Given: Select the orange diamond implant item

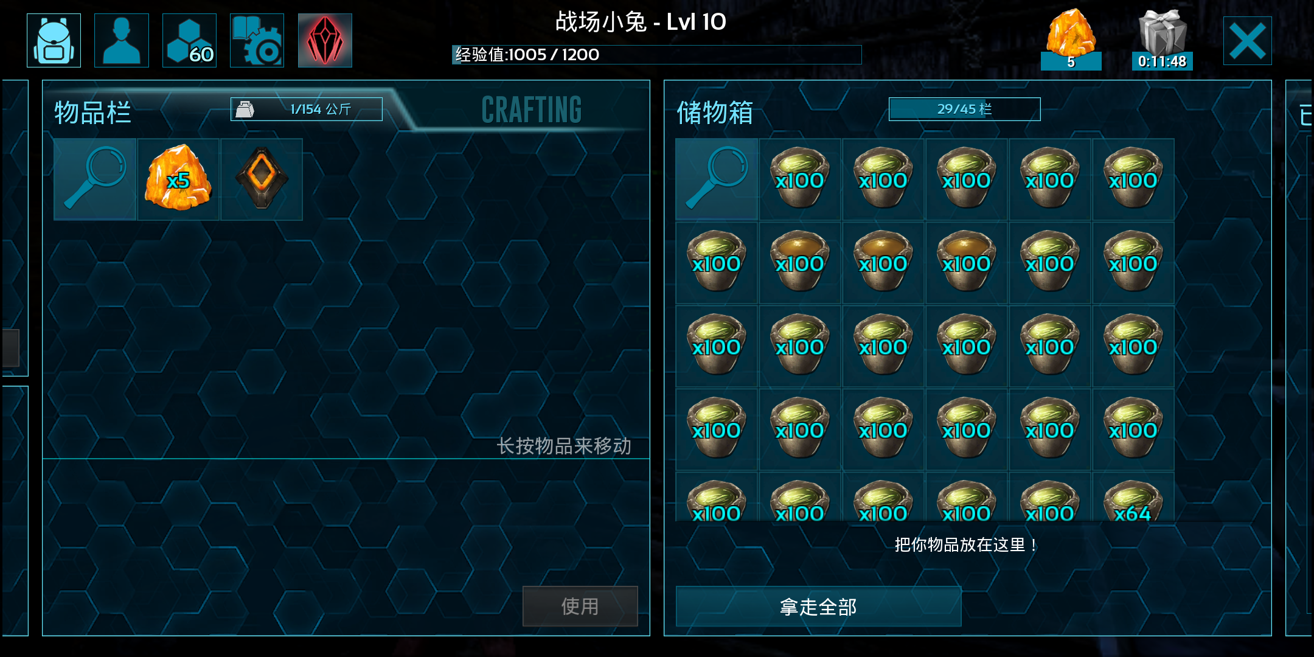Looking at the screenshot, I should (262, 179).
